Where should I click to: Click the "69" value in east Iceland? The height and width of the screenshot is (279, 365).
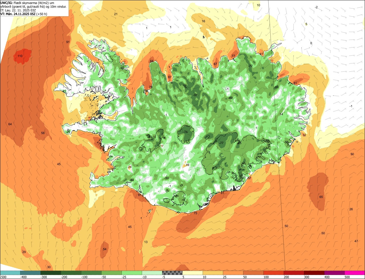[277, 87]
